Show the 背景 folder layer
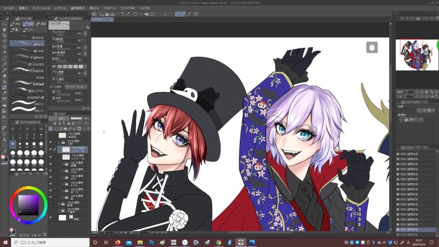The image size is (439, 247). click(x=50, y=204)
